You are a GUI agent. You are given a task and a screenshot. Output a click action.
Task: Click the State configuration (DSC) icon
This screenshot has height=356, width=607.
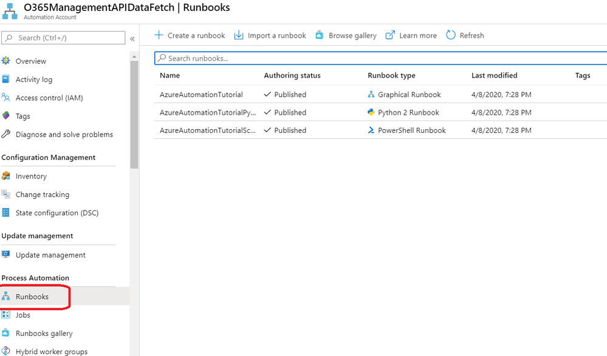click(x=6, y=213)
